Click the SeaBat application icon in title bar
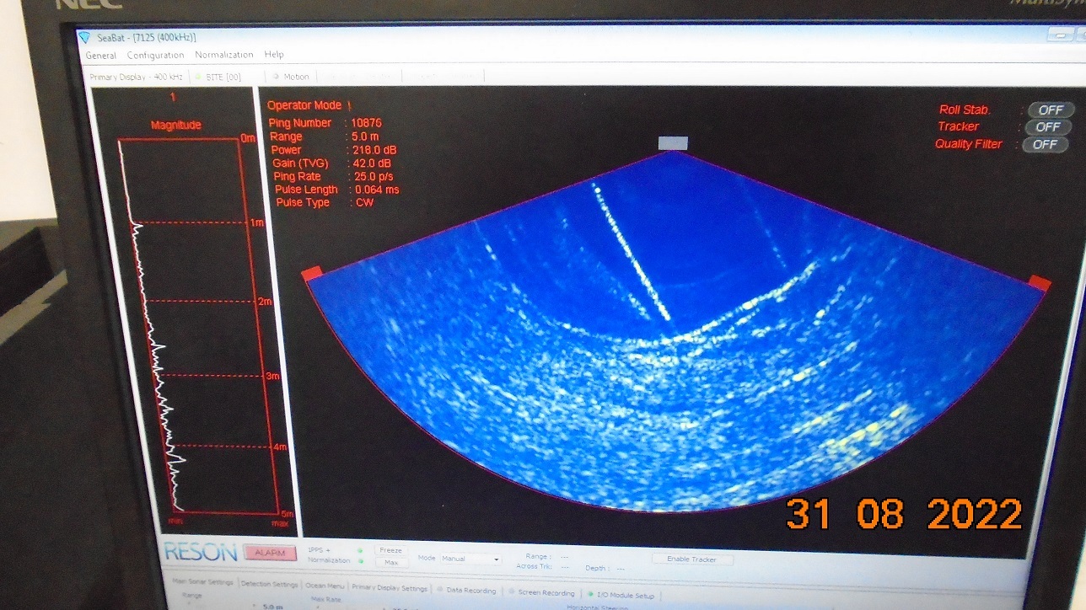 click(x=83, y=37)
